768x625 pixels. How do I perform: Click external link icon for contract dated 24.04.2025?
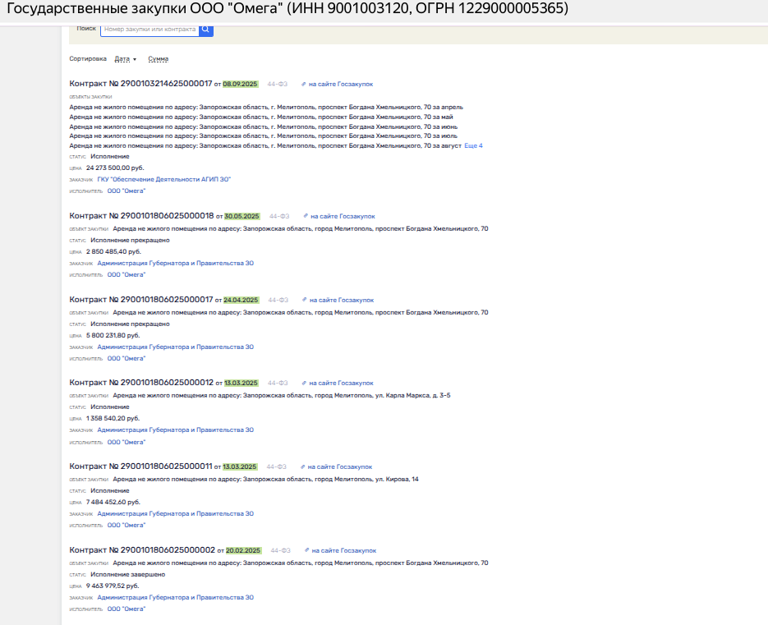point(304,300)
